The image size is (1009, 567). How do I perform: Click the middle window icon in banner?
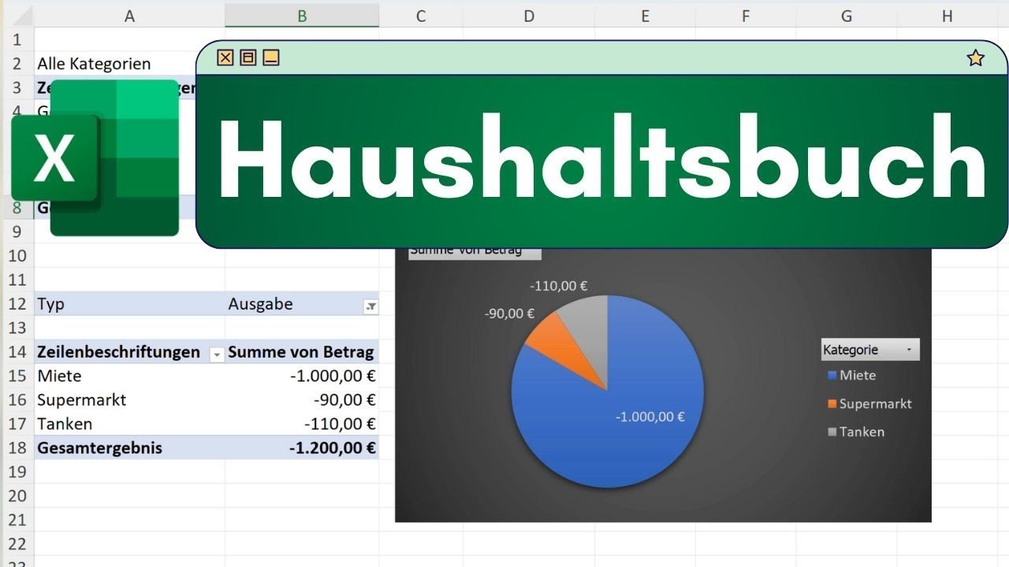click(248, 57)
